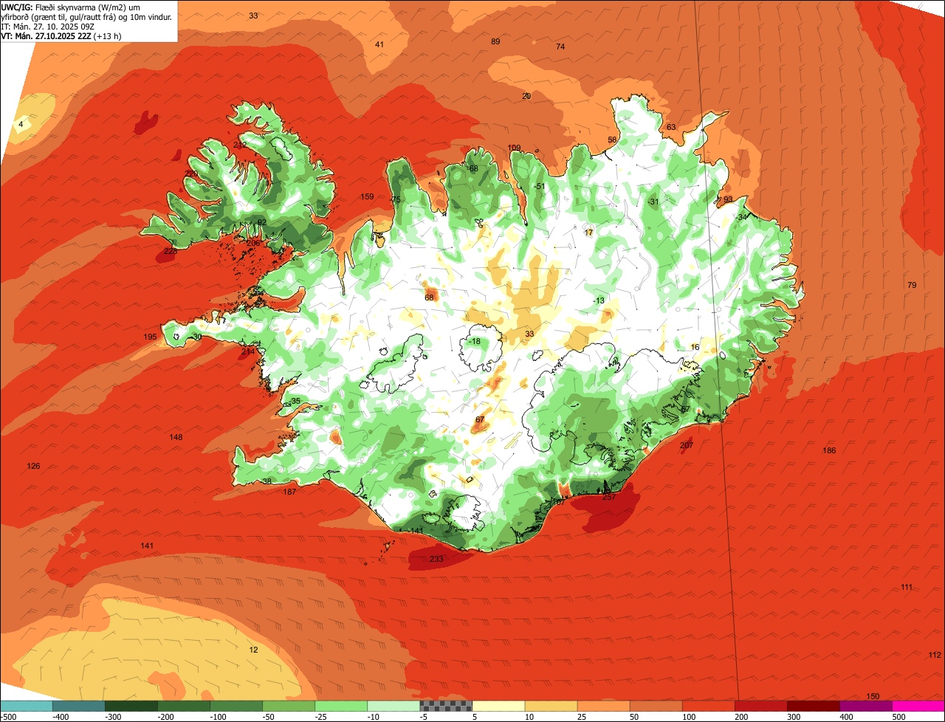Click the map value -13

coord(598,301)
